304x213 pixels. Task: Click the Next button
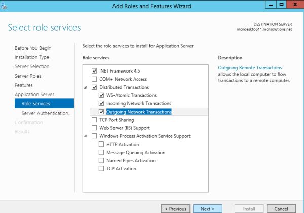click(207, 208)
